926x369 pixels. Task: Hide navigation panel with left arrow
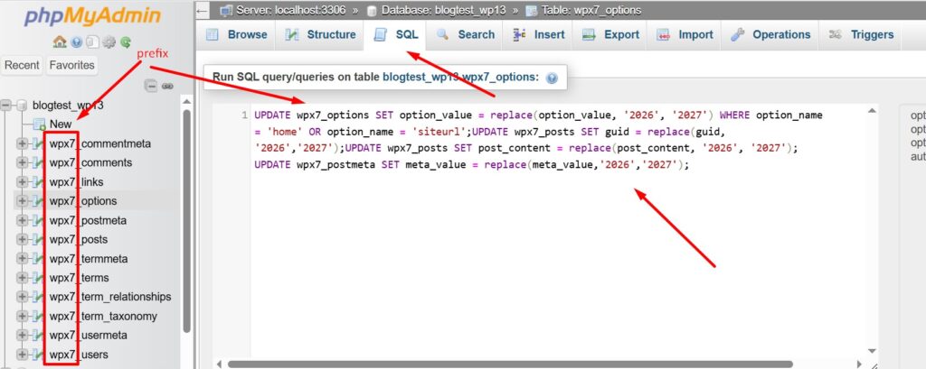(203, 11)
